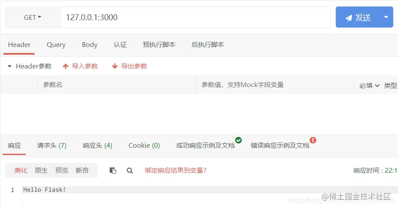398x208 pixels.
Task: Switch to the Query tab
Action: point(56,45)
